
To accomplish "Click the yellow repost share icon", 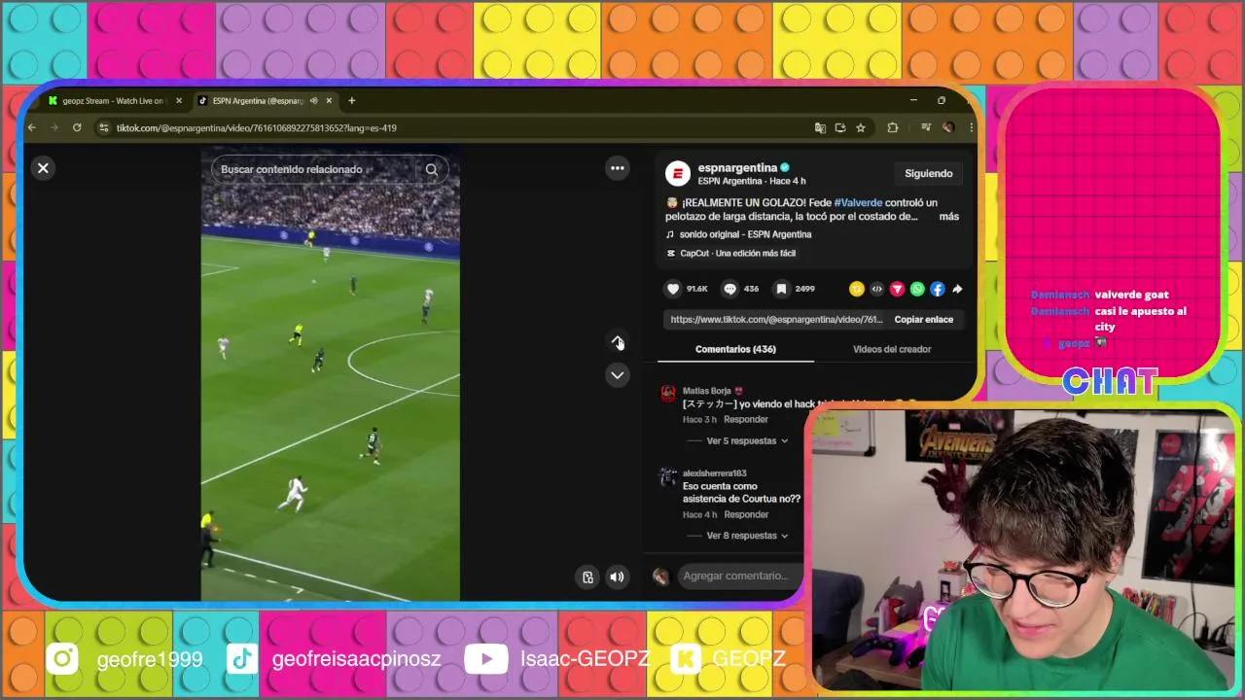I will click(857, 289).
